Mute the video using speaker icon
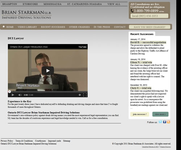 (x=20, y=95)
